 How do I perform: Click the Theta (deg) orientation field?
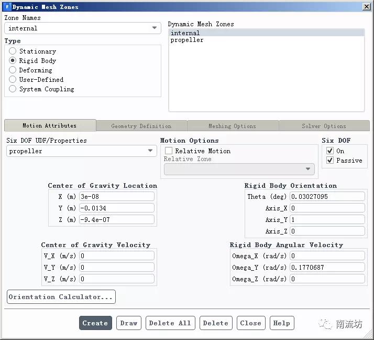tap(327, 196)
